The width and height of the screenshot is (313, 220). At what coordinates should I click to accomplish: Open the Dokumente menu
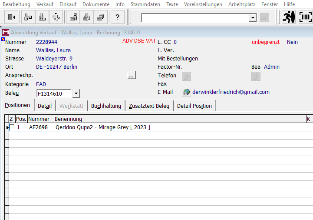pyautogui.click(x=96, y=4)
